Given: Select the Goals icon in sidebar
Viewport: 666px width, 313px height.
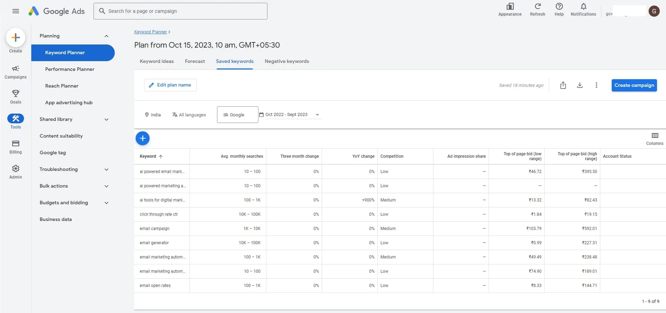Looking at the screenshot, I should click(15, 94).
